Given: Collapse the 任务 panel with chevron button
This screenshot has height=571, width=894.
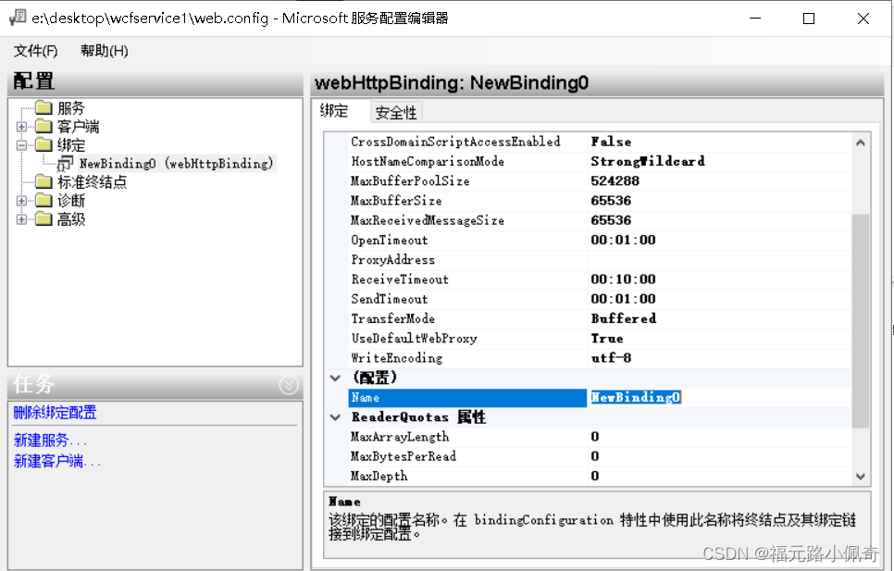Looking at the screenshot, I should 289,385.
